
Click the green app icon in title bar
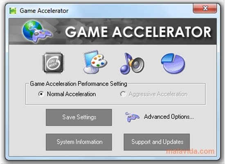(13, 11)
